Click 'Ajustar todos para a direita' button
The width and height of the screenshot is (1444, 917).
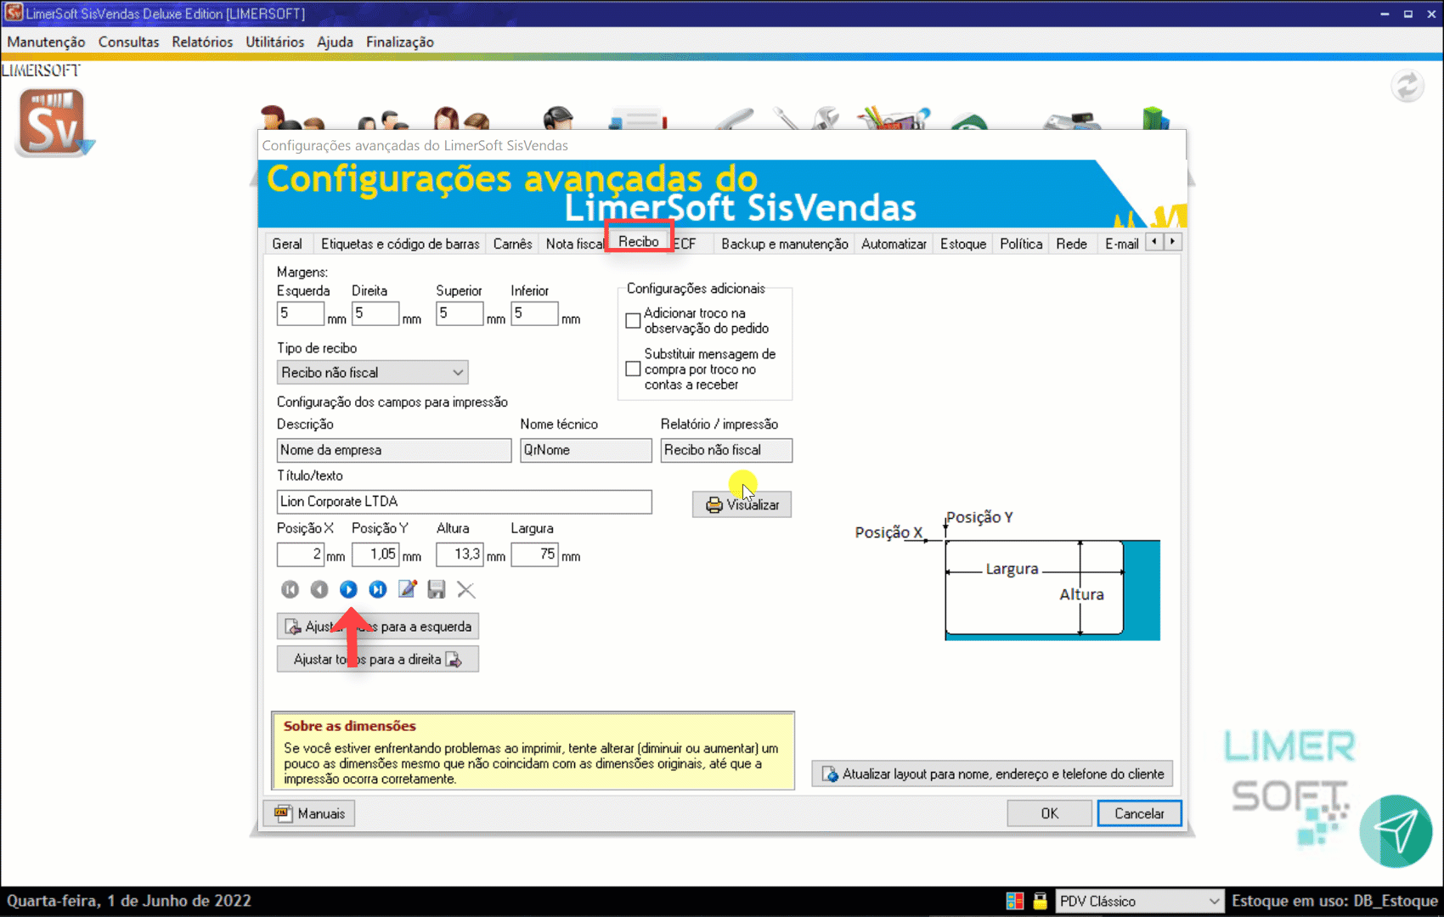pyautogui.click(x=378, y=659)
